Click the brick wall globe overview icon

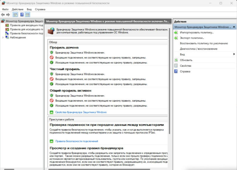pos(51,31)
